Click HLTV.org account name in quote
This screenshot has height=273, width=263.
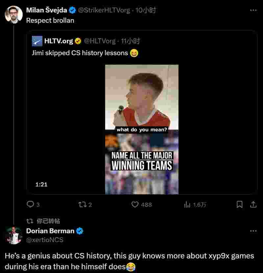pos(59,41)
